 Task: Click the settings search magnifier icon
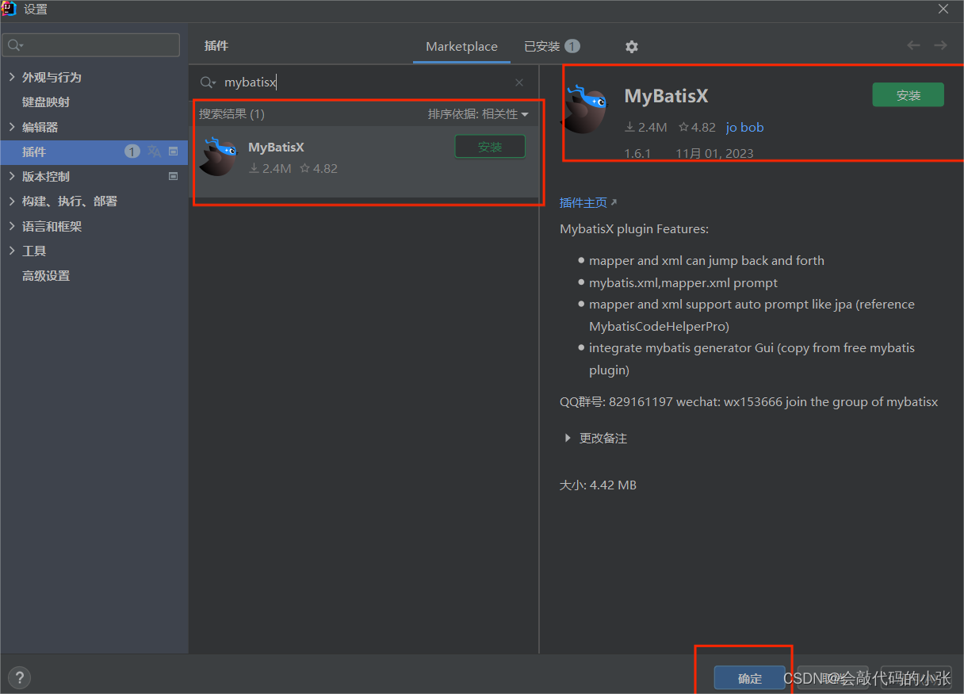(17, 45)
